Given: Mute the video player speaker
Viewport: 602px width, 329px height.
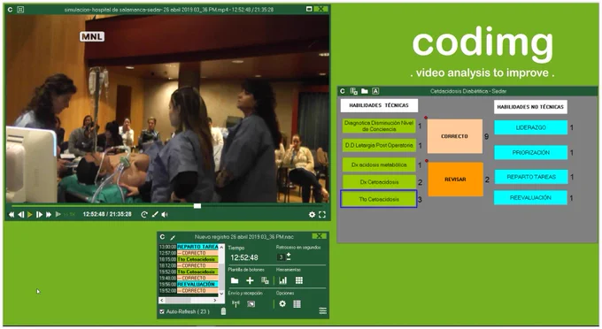Looking at the screenshot, I should pos(165,215).
